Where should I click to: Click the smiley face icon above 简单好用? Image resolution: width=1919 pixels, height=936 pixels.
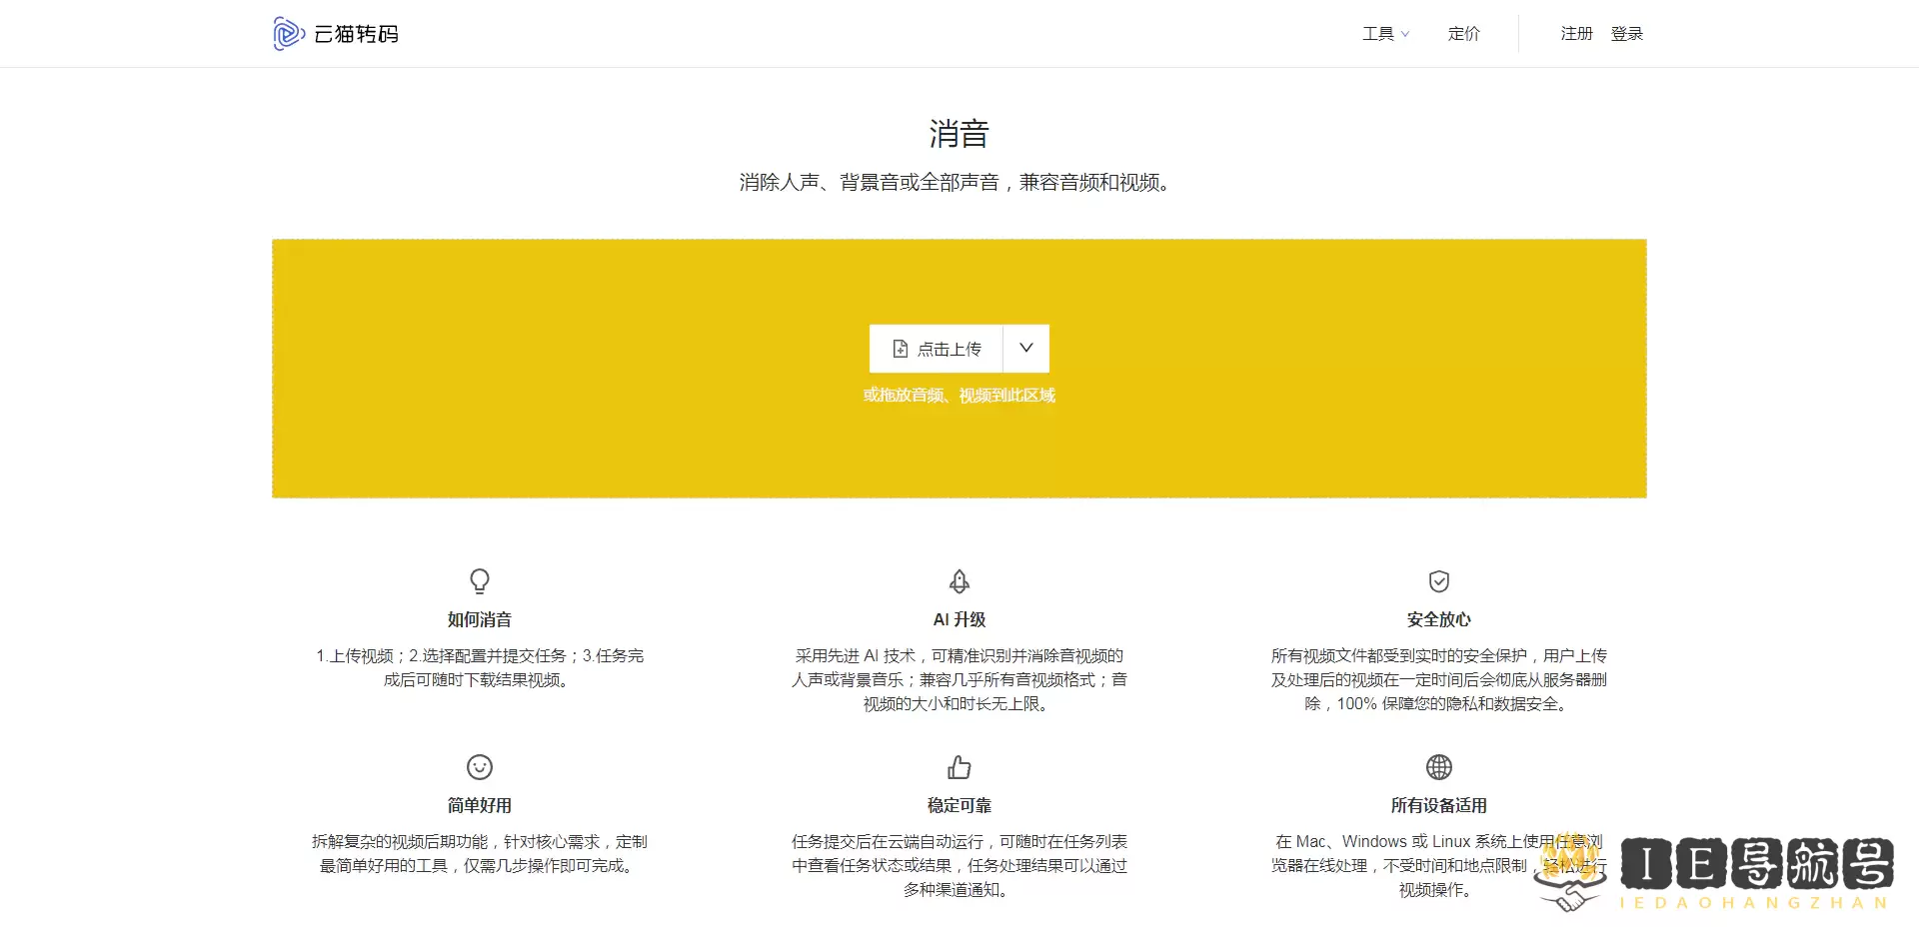click(x=480, y=766)
